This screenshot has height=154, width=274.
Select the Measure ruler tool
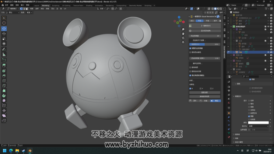click(4, 55)
